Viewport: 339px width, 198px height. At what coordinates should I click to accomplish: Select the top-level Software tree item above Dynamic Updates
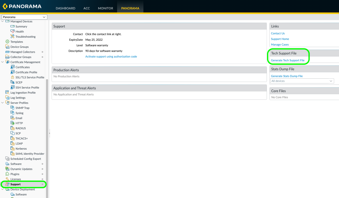pos(16,164)
